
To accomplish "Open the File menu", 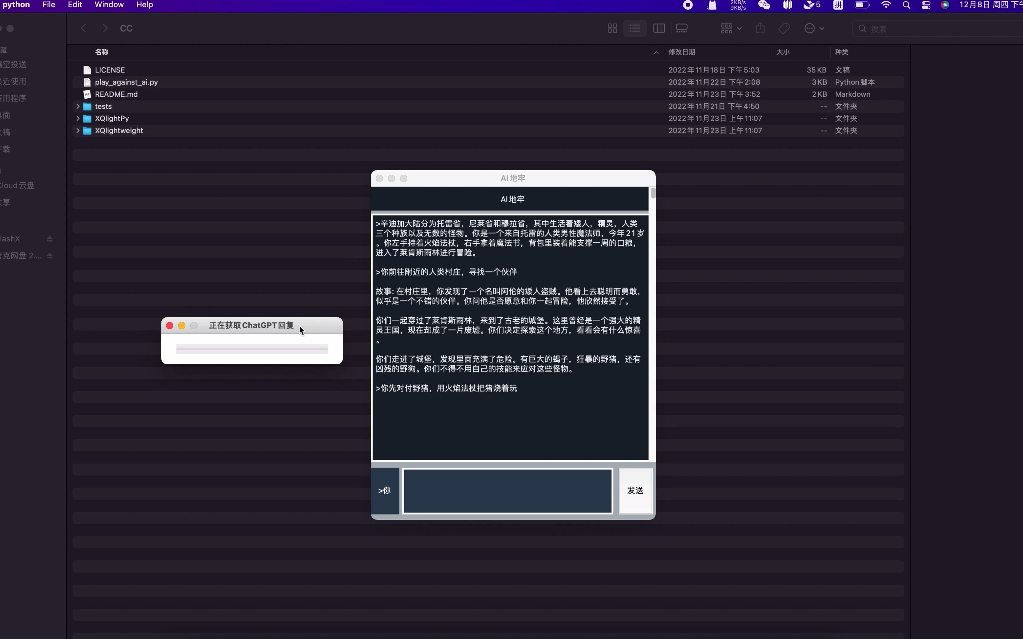I will (x=49, y=5).
